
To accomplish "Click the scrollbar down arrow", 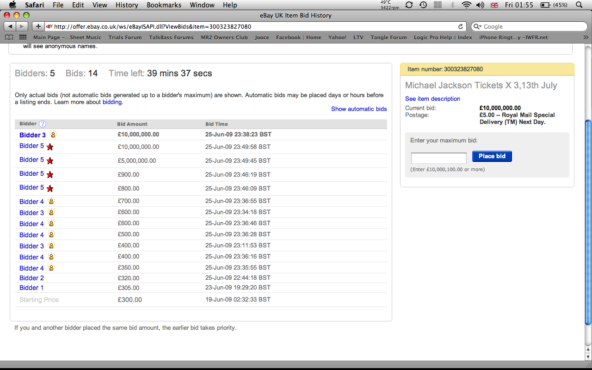I will (588, 356).
